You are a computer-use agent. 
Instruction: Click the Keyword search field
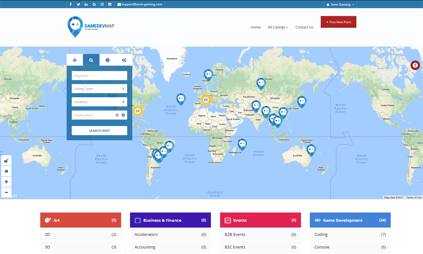tap(99, 76)
